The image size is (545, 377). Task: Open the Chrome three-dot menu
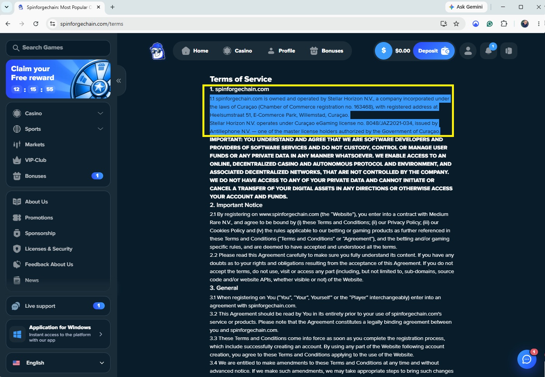[538, 24]
